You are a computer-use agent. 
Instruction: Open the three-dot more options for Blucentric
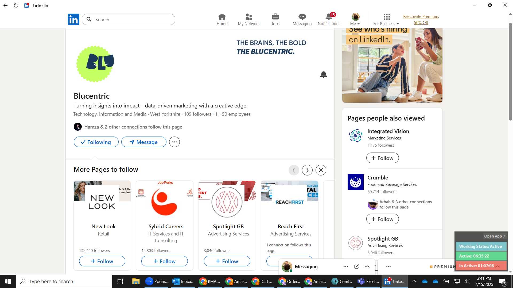(174, 142)
